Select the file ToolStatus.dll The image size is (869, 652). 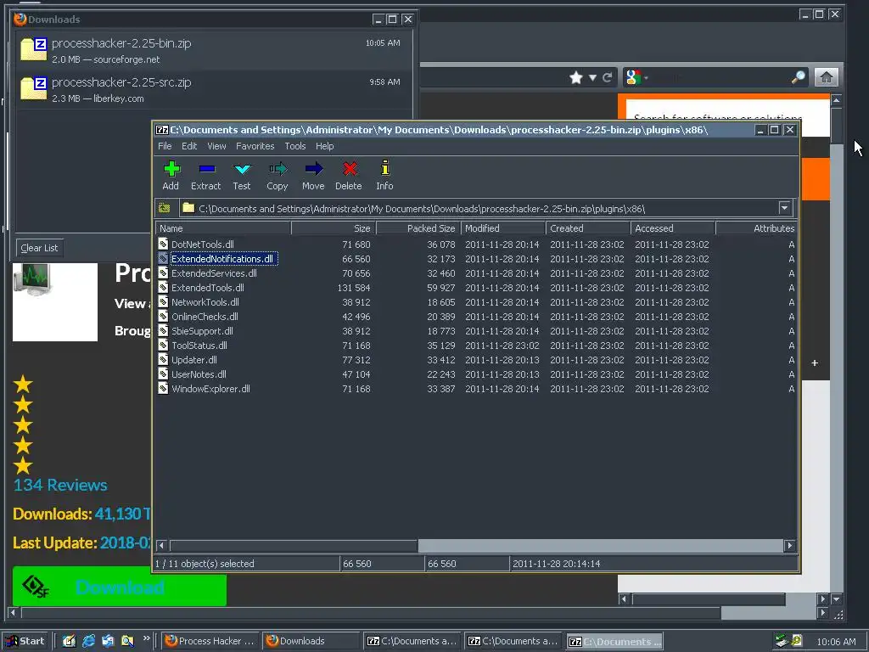pos(199,346)
